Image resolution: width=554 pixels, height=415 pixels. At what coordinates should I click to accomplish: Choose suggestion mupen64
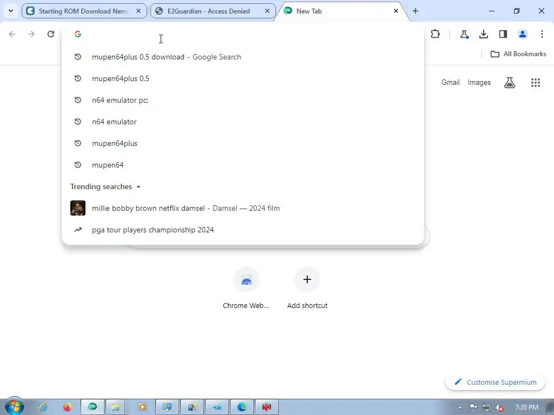click(243, 165)
